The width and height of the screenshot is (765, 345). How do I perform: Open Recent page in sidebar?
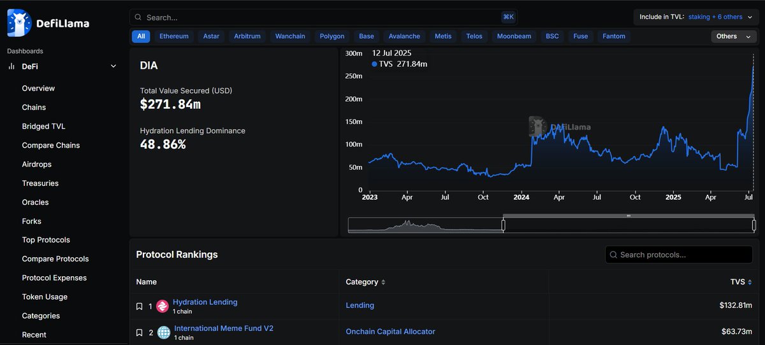click(34, 335)
